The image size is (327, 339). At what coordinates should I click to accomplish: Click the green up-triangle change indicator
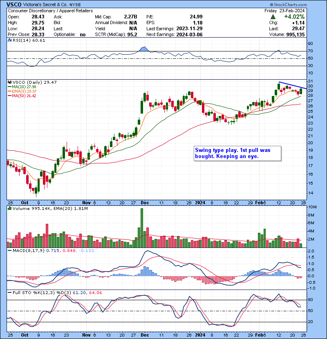click(273, 17)
